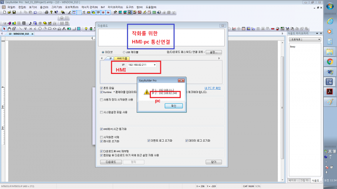Viewport: 337px width, 189px height.
Task: Toggle 다운로드후 HMI 재부팅 checkbox
Action: (x=101, y=151)
